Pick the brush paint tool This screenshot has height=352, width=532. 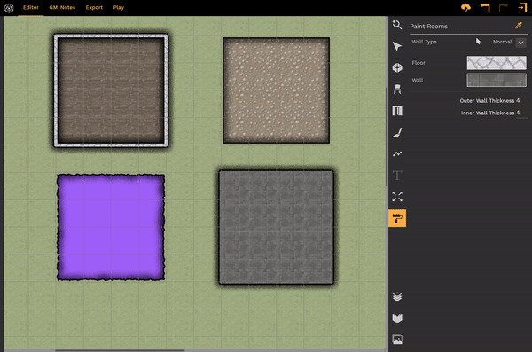(x=397, y=132)
